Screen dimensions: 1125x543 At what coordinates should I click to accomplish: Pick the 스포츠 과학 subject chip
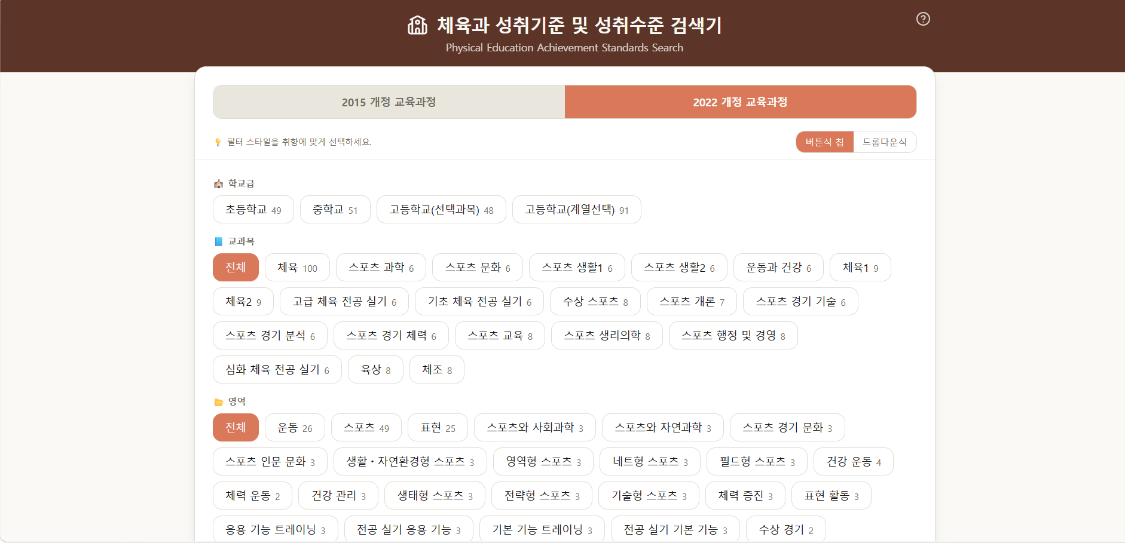coord(381,268)
